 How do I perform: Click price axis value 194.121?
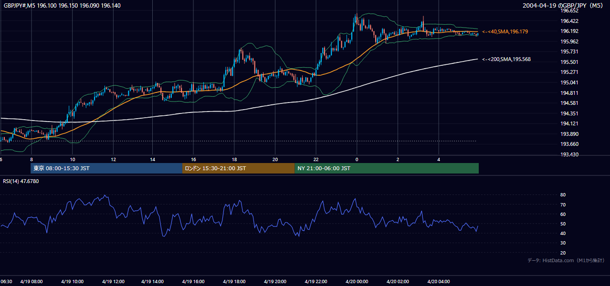tap(569, 123)
